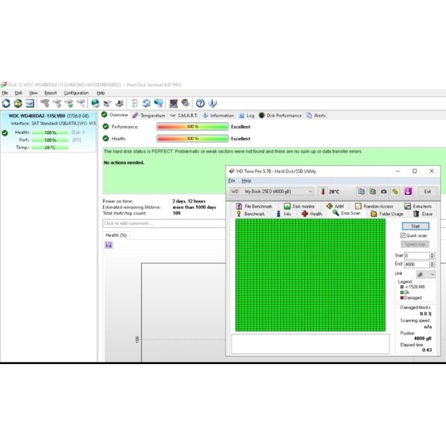Open the Unit dropdown showing gB
This screenshot has height=446, width=446.
pyautogui.click(x=426, y=274)
